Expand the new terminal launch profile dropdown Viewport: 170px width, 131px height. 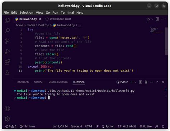136,82
